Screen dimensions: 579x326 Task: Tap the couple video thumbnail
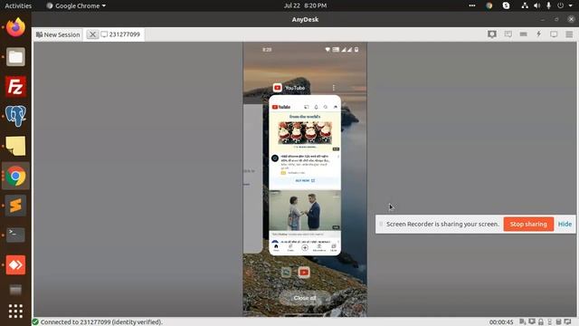pos(305,210)
